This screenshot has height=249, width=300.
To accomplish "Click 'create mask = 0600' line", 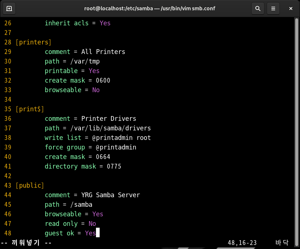I will click(x=78, y=80).
